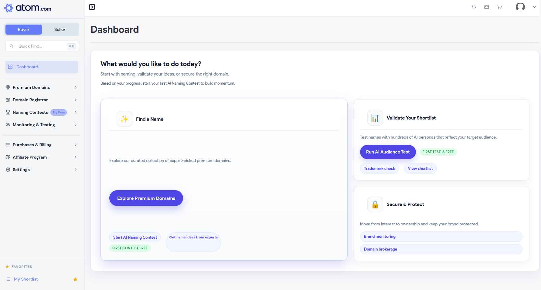Click the Explore Premium Domains button
The image size is (541, 290).
(x=146, y=198)
